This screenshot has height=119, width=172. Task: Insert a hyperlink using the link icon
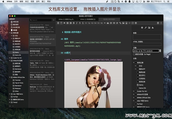(x=120, y=23)
